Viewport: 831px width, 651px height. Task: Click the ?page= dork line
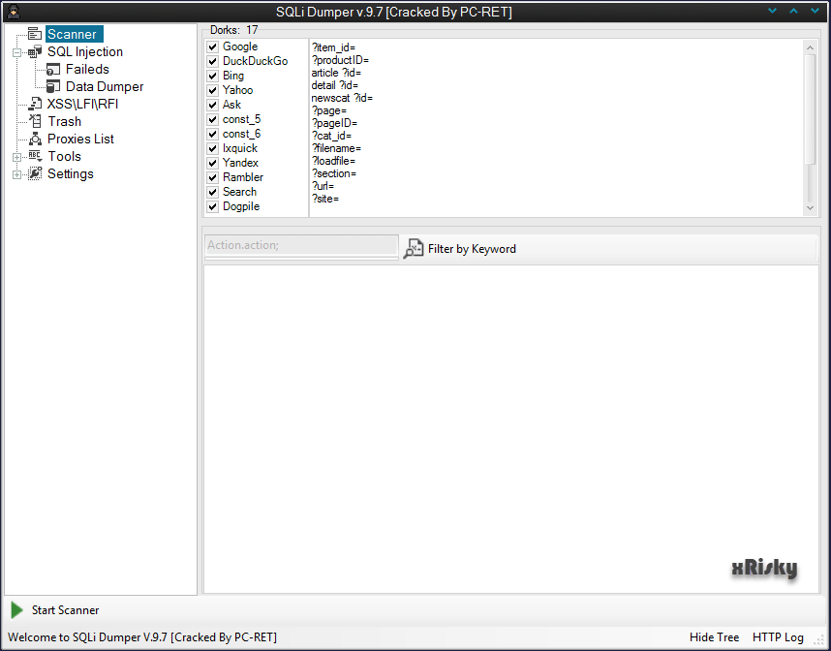click(329, 110)
